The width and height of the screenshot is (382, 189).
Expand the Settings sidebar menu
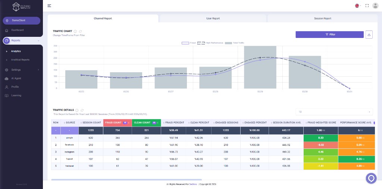coord(21,70)
